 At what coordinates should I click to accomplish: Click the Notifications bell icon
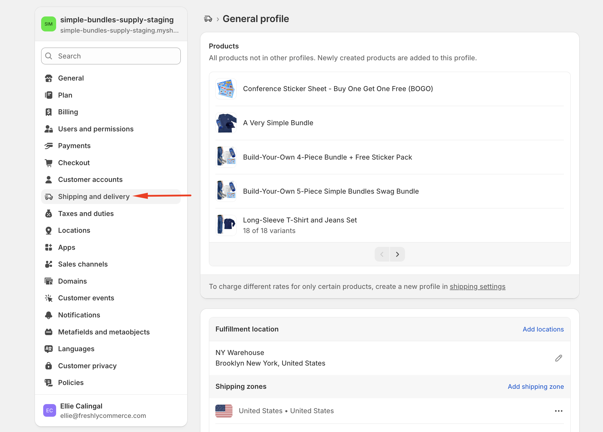pos(49,315)
